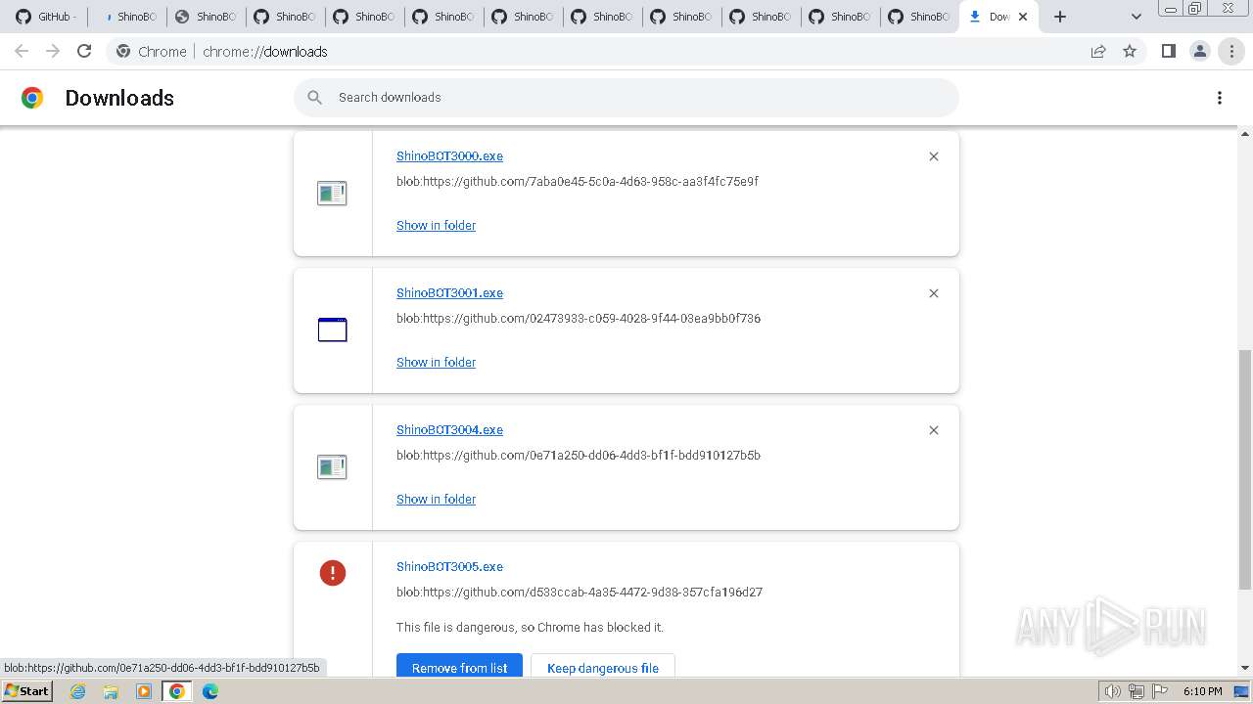The width and height of the screenshot is (1253, 704).
Task: Click the 'This file is dangerous' warning text
Action: coord(530,628)
